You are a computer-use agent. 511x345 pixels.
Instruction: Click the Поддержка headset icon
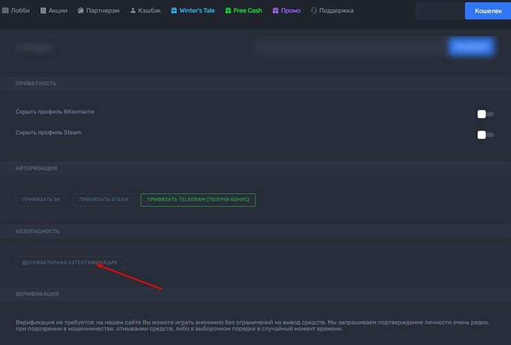tap(314, 11)
